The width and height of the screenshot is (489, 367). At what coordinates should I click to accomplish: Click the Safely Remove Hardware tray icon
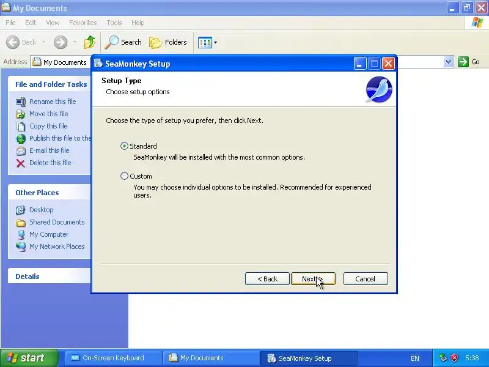[x=443, y=358]
